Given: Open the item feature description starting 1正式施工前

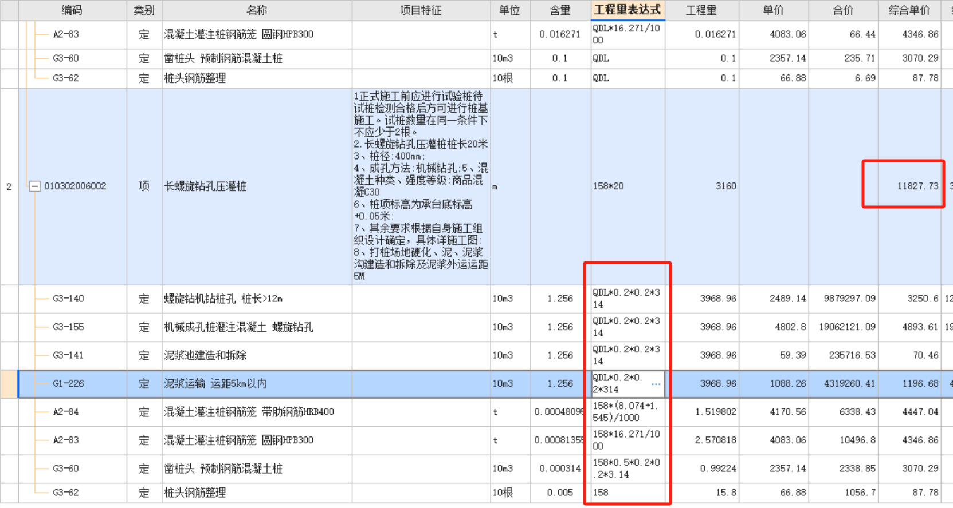Looking at the screenshot, I should click(421, 186).
